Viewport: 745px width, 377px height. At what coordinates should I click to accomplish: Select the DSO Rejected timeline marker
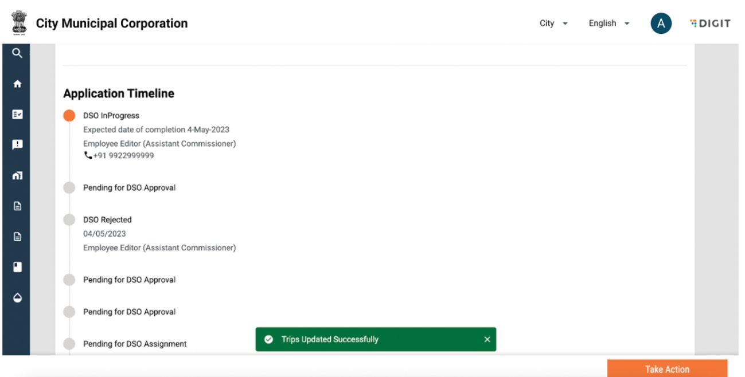coord(69,220)
